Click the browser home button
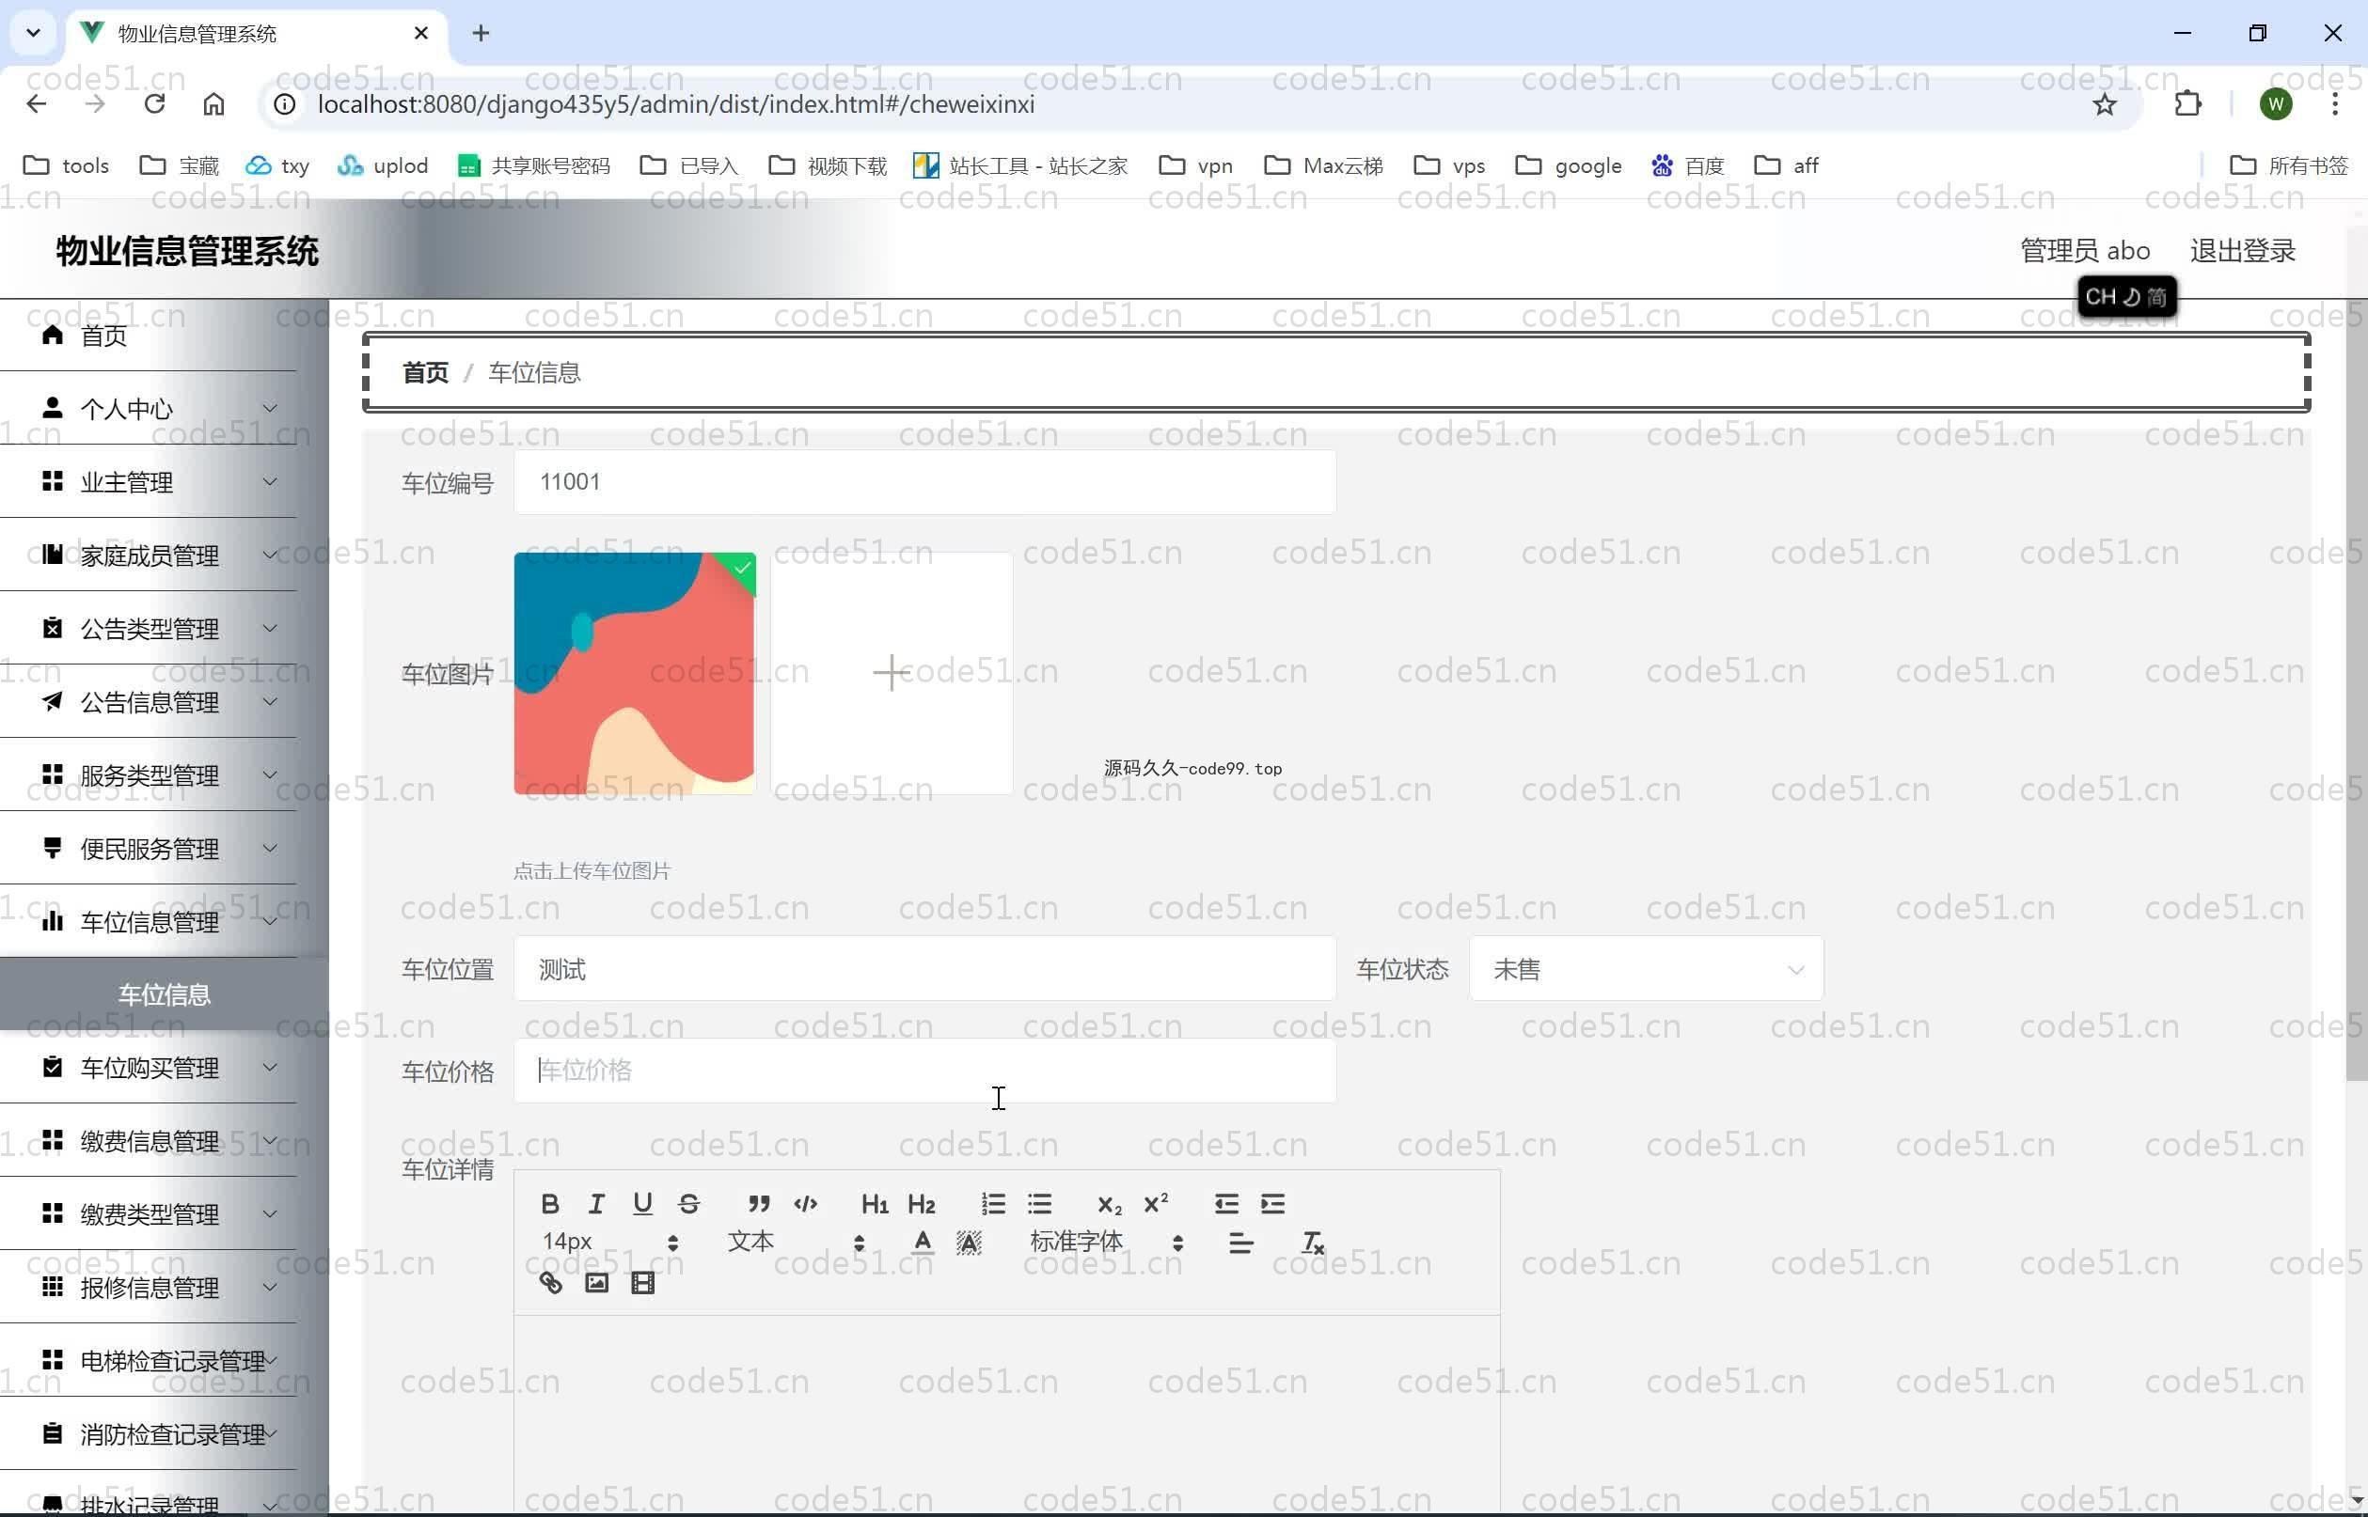The width and height of the screenshot is (2368, 1517). coord(213,103)
